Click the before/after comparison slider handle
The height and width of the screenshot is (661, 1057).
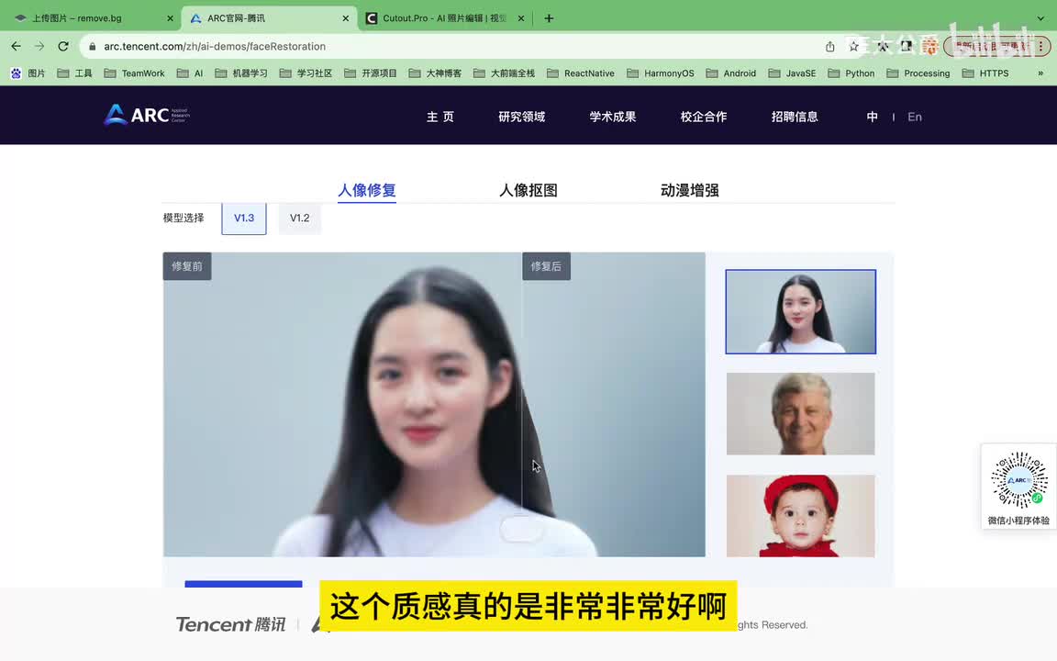[522, 529]
